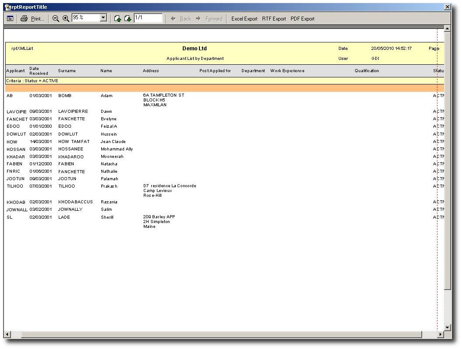462x349 pixels.
Task: Open the zoom percentage dropdown
Action: tap(103, 18)
